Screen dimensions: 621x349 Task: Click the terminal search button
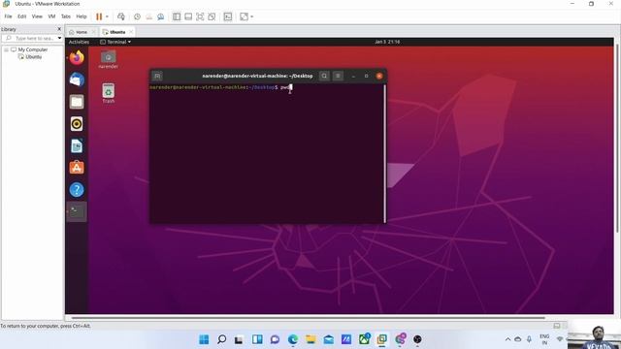point(324,76)
